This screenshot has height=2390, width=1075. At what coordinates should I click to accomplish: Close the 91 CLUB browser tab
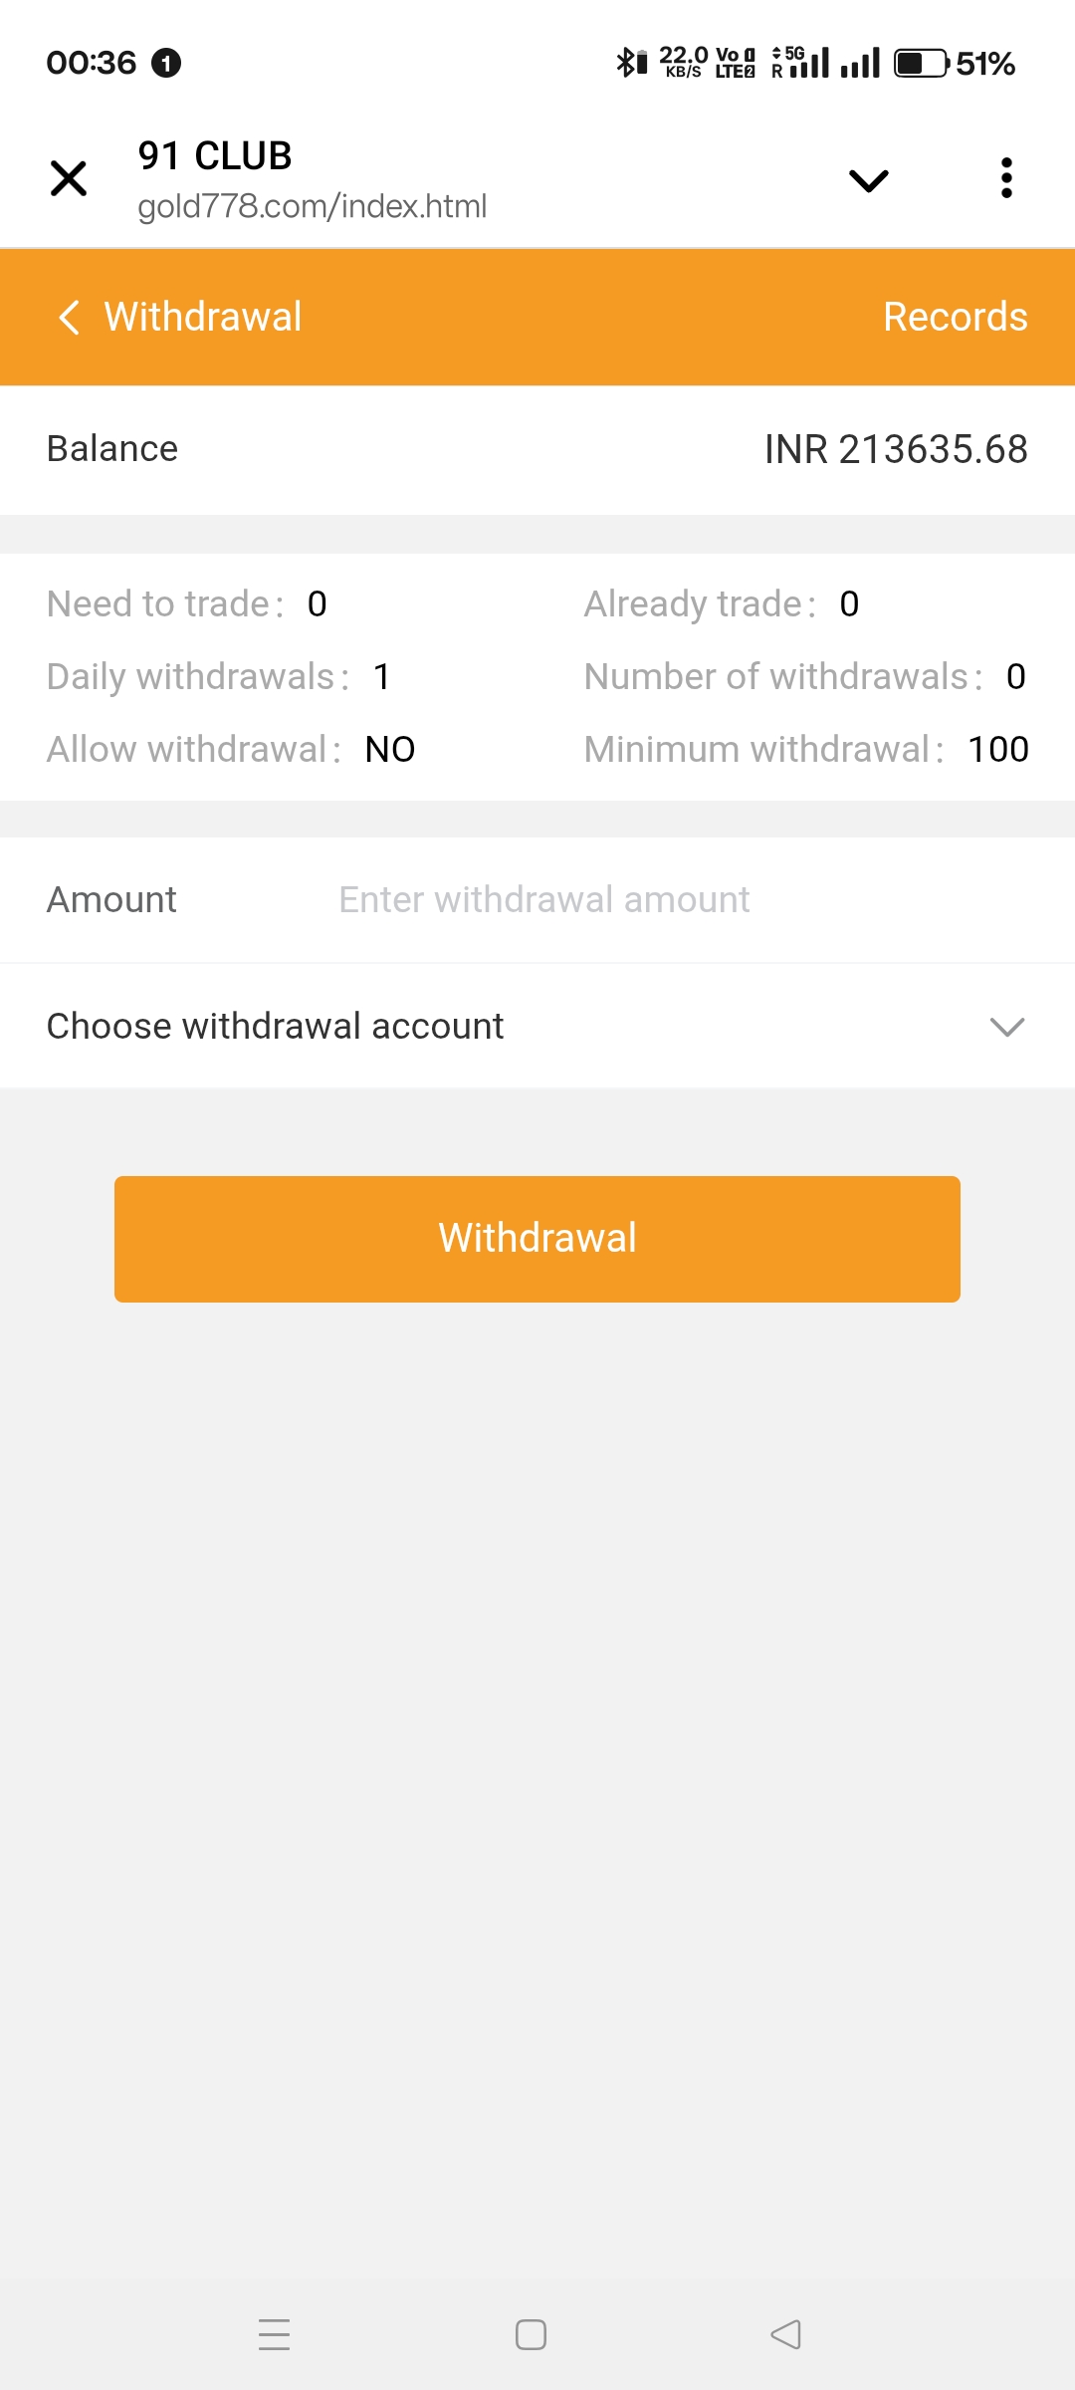pyautogui.click(x=69, y=179)
